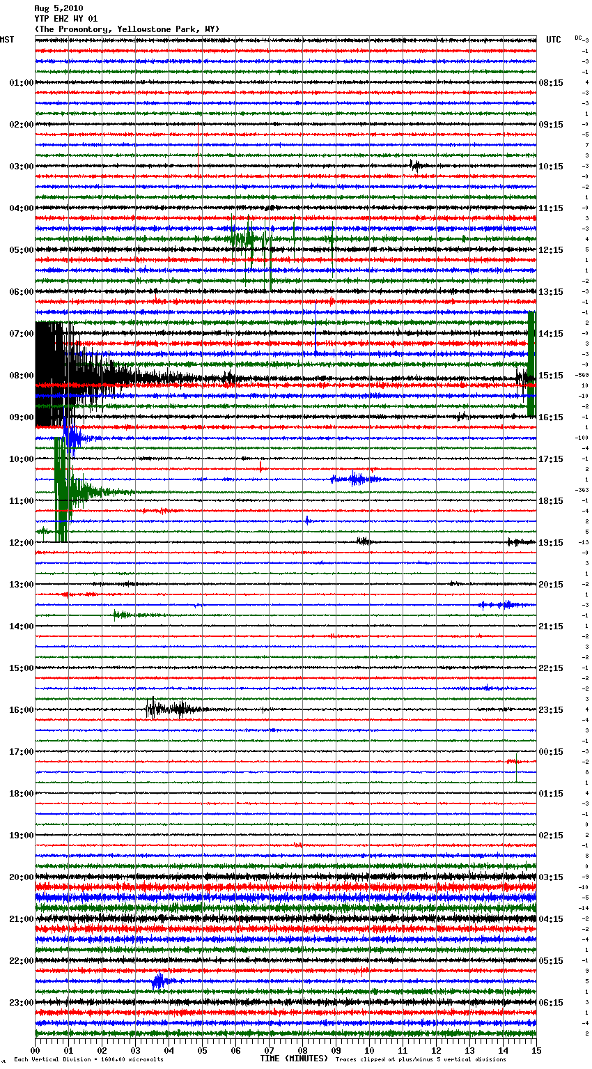
Task: Click the '12' minute axis tick label
Action: point(436,1049)
